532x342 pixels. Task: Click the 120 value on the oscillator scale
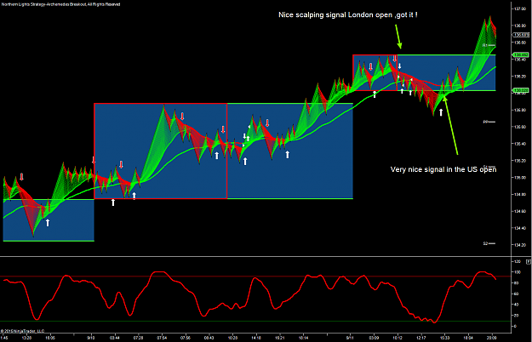click(518, 262)
